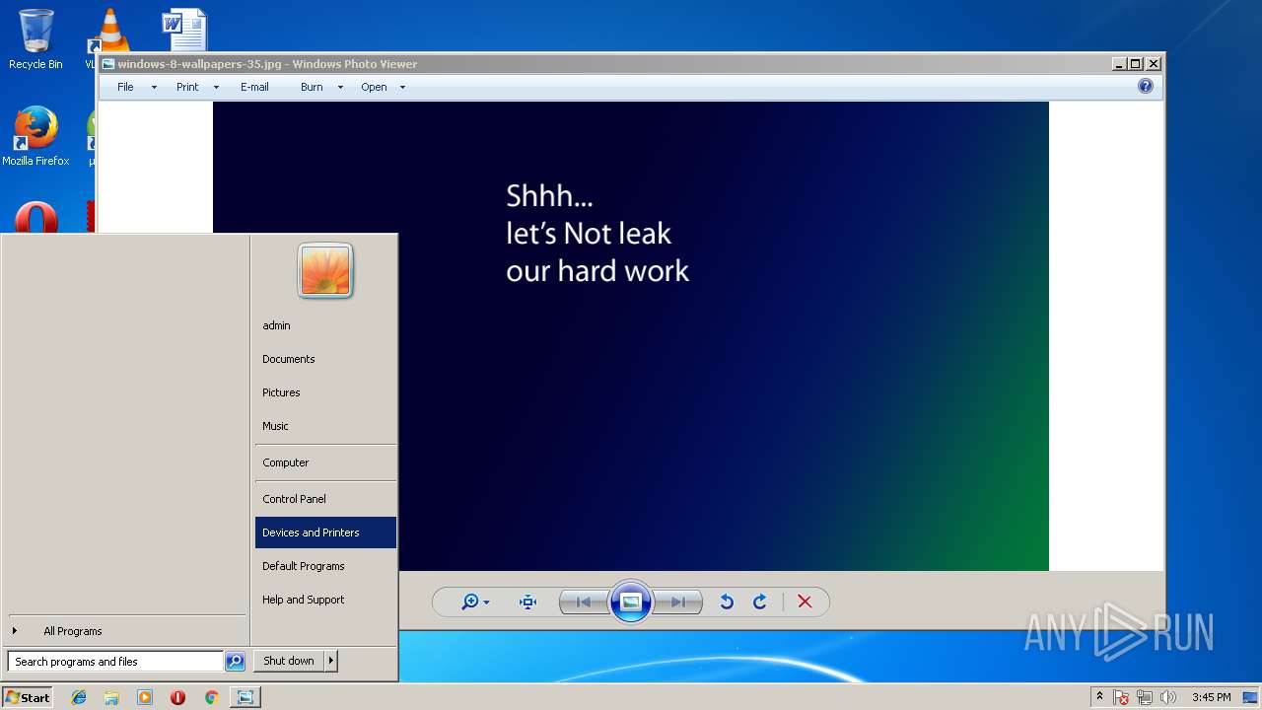
Task: Click the network tray icon
Action: click(x=1145, y=697)
